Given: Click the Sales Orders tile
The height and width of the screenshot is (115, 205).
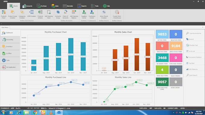Looking at the screenshot, I should tap(176, 70).
